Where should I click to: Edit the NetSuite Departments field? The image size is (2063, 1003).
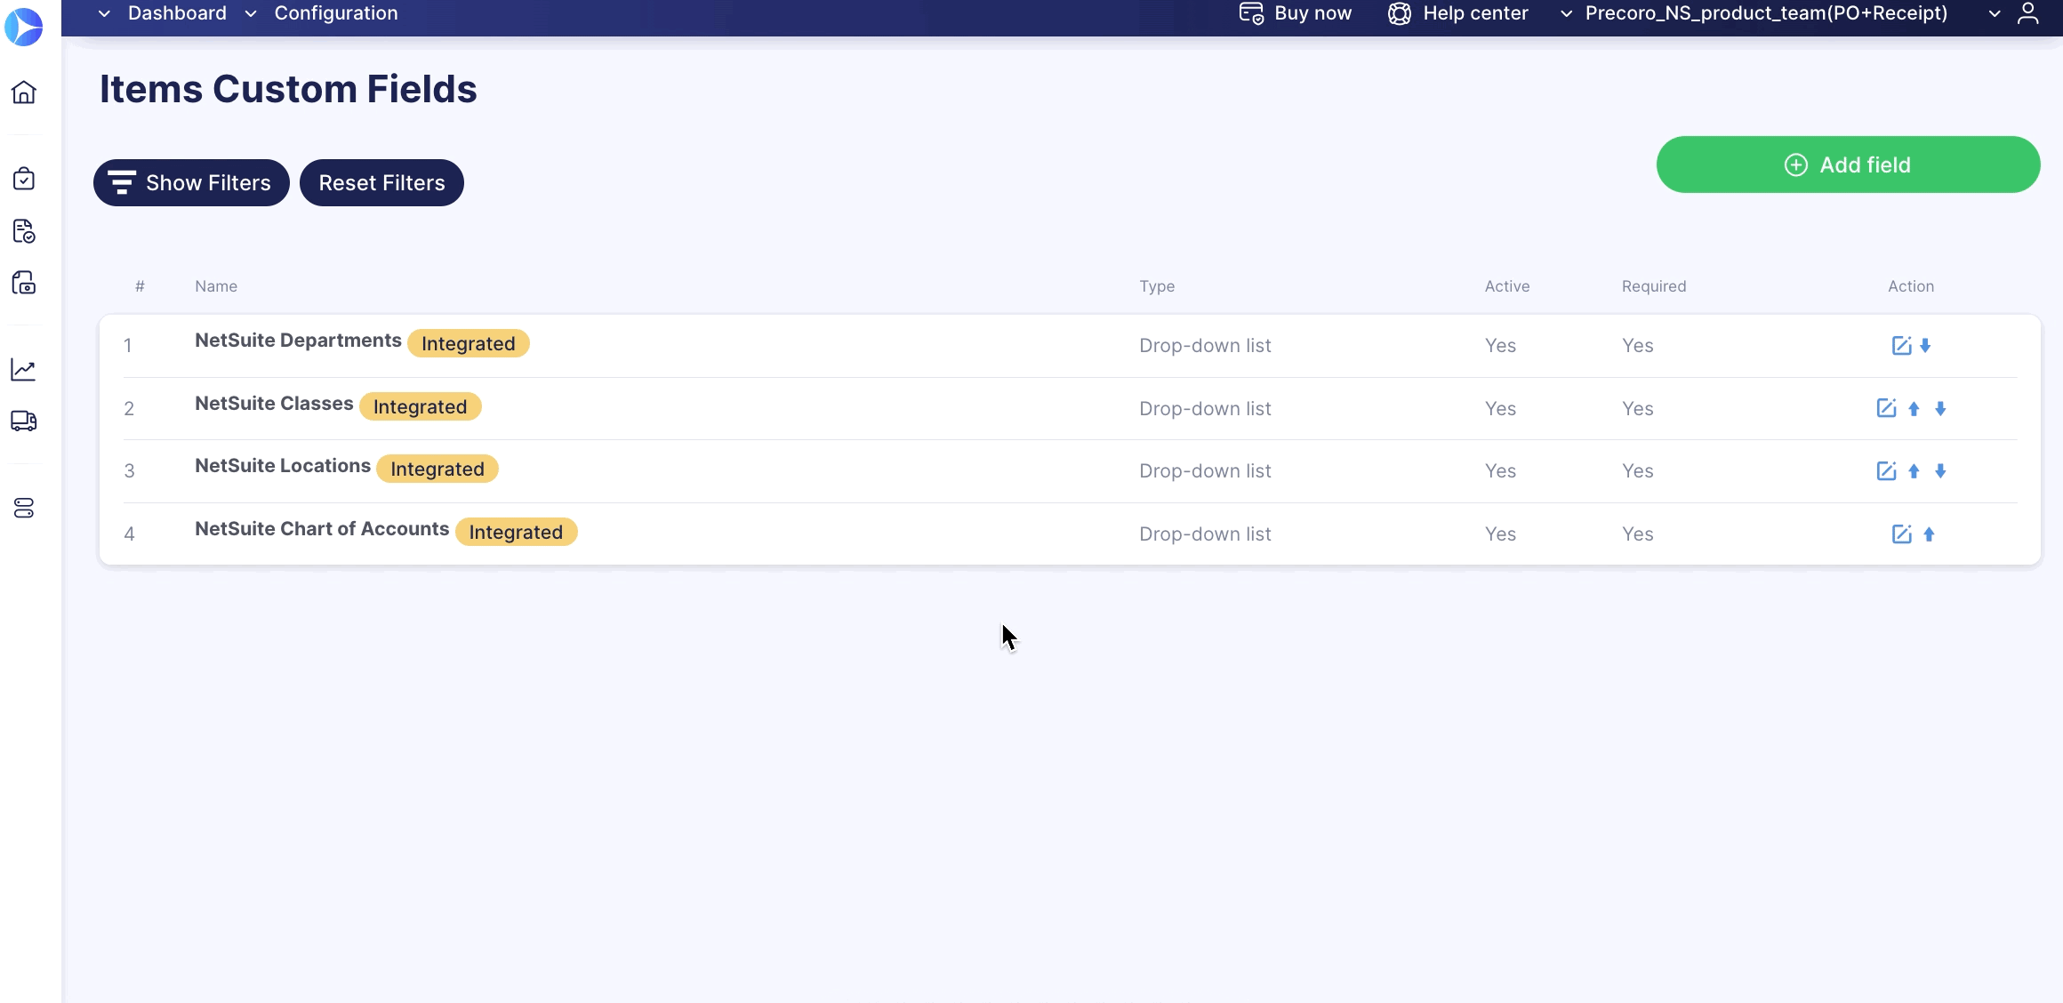[1901, 346]
